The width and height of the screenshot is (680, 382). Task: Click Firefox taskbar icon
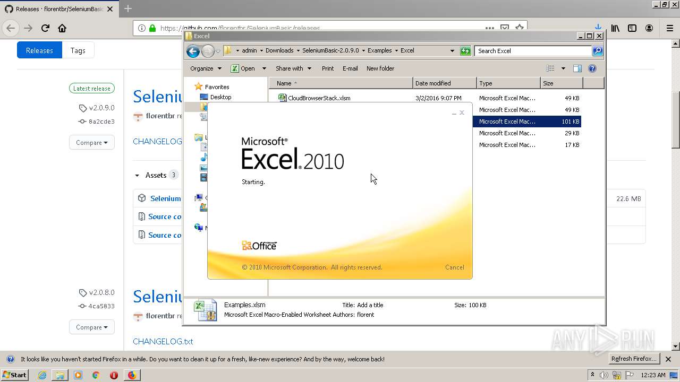pyautogui.click(x=132, y=375)
